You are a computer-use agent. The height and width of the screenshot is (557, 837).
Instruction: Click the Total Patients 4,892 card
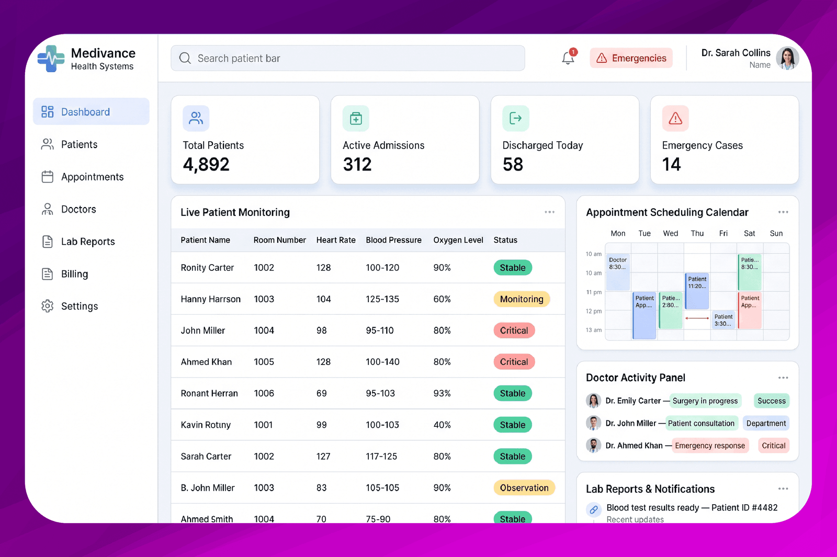pyautogui.click(x=245, y=140)
